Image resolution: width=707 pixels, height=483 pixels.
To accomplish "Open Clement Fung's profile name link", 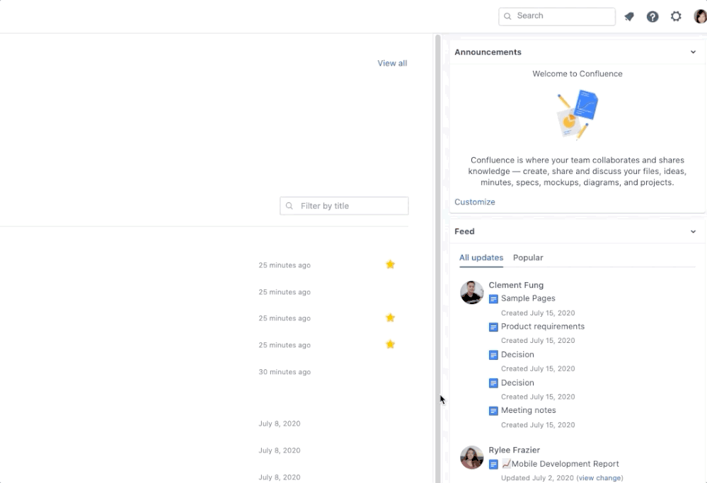I will coord(516,285).
